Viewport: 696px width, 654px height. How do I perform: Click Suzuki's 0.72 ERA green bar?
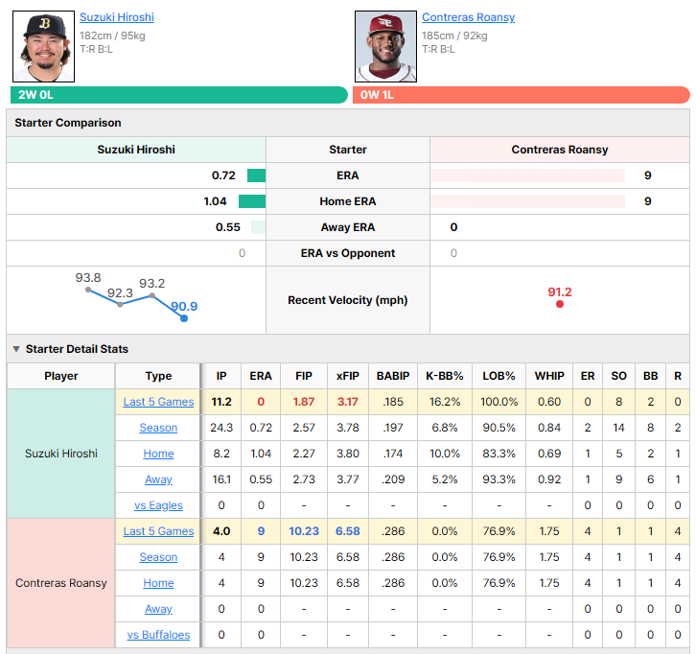pyautogui.click(x=257, y=175)
